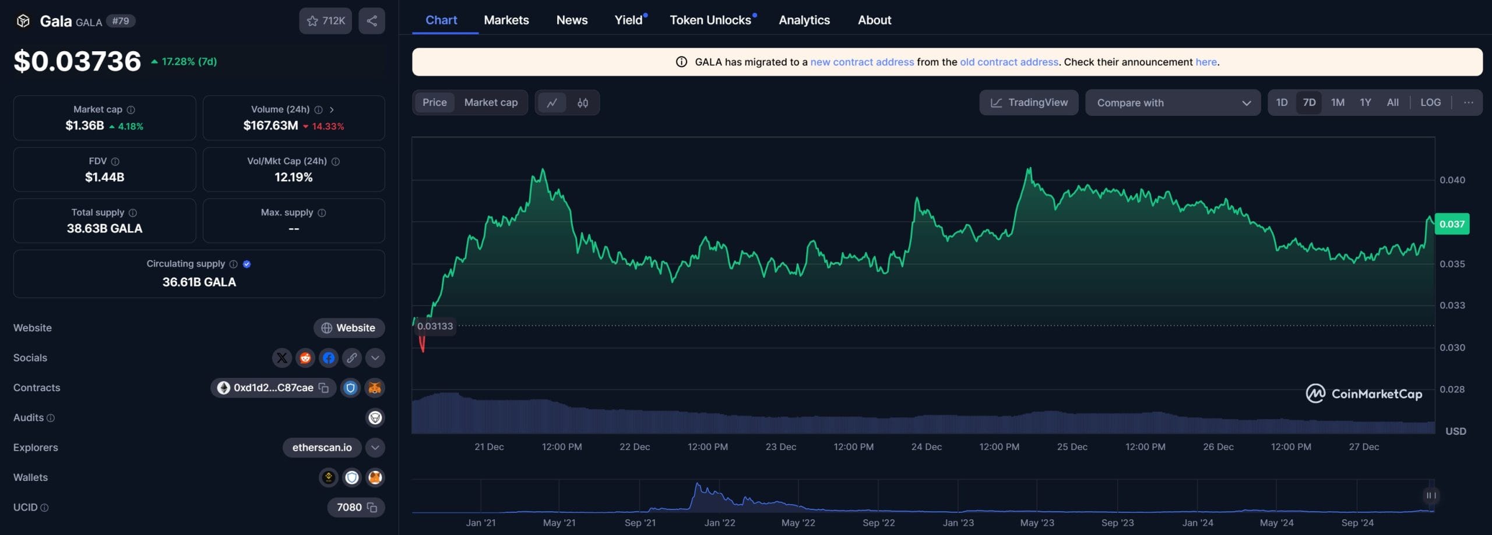
Task: Click the mini history chart at Jan '22
Action: click(720, 497)
